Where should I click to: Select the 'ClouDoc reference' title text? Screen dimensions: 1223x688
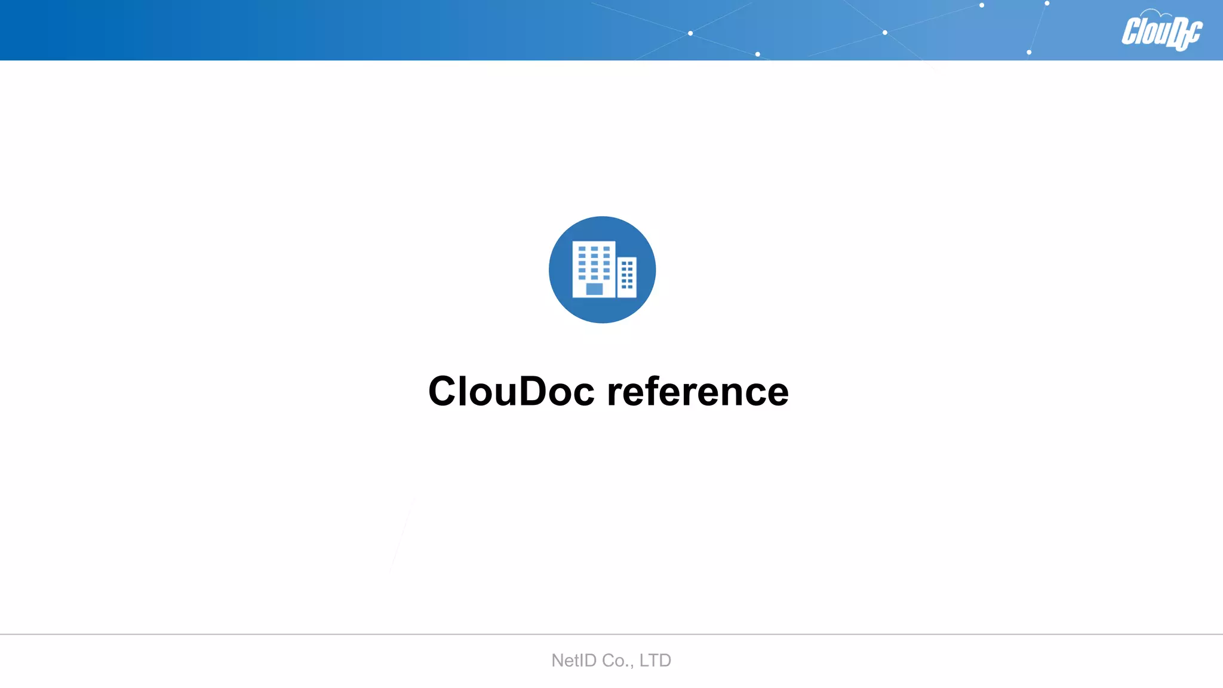pyautogui.click(x=609, y=391)
